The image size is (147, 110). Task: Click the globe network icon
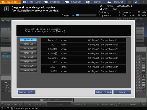[x=129, y=2]
